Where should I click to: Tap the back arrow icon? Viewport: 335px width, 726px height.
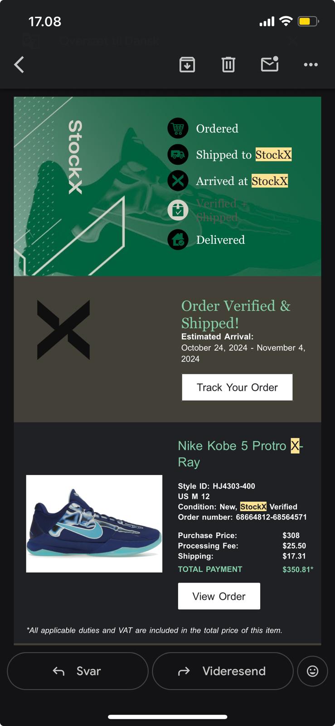[19, 65]
